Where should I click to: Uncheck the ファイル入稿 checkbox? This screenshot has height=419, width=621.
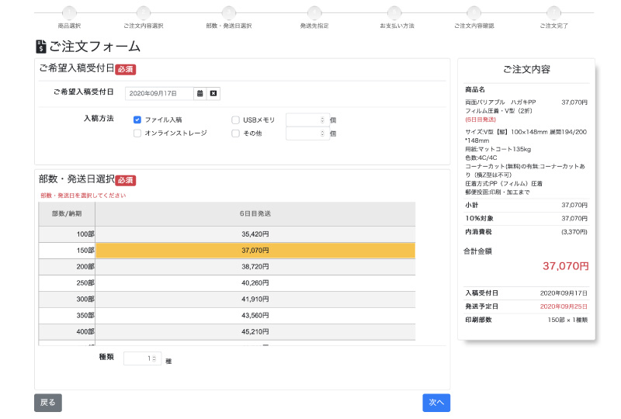[137, 120]
